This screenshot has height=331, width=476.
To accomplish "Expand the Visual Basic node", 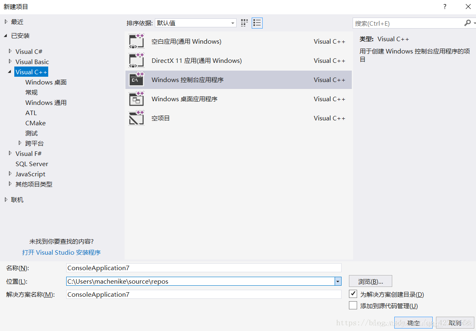I will coord(11,62).
